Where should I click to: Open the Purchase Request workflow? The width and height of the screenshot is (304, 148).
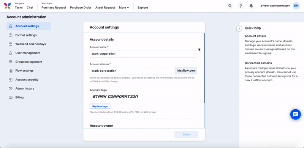point(54,8)
